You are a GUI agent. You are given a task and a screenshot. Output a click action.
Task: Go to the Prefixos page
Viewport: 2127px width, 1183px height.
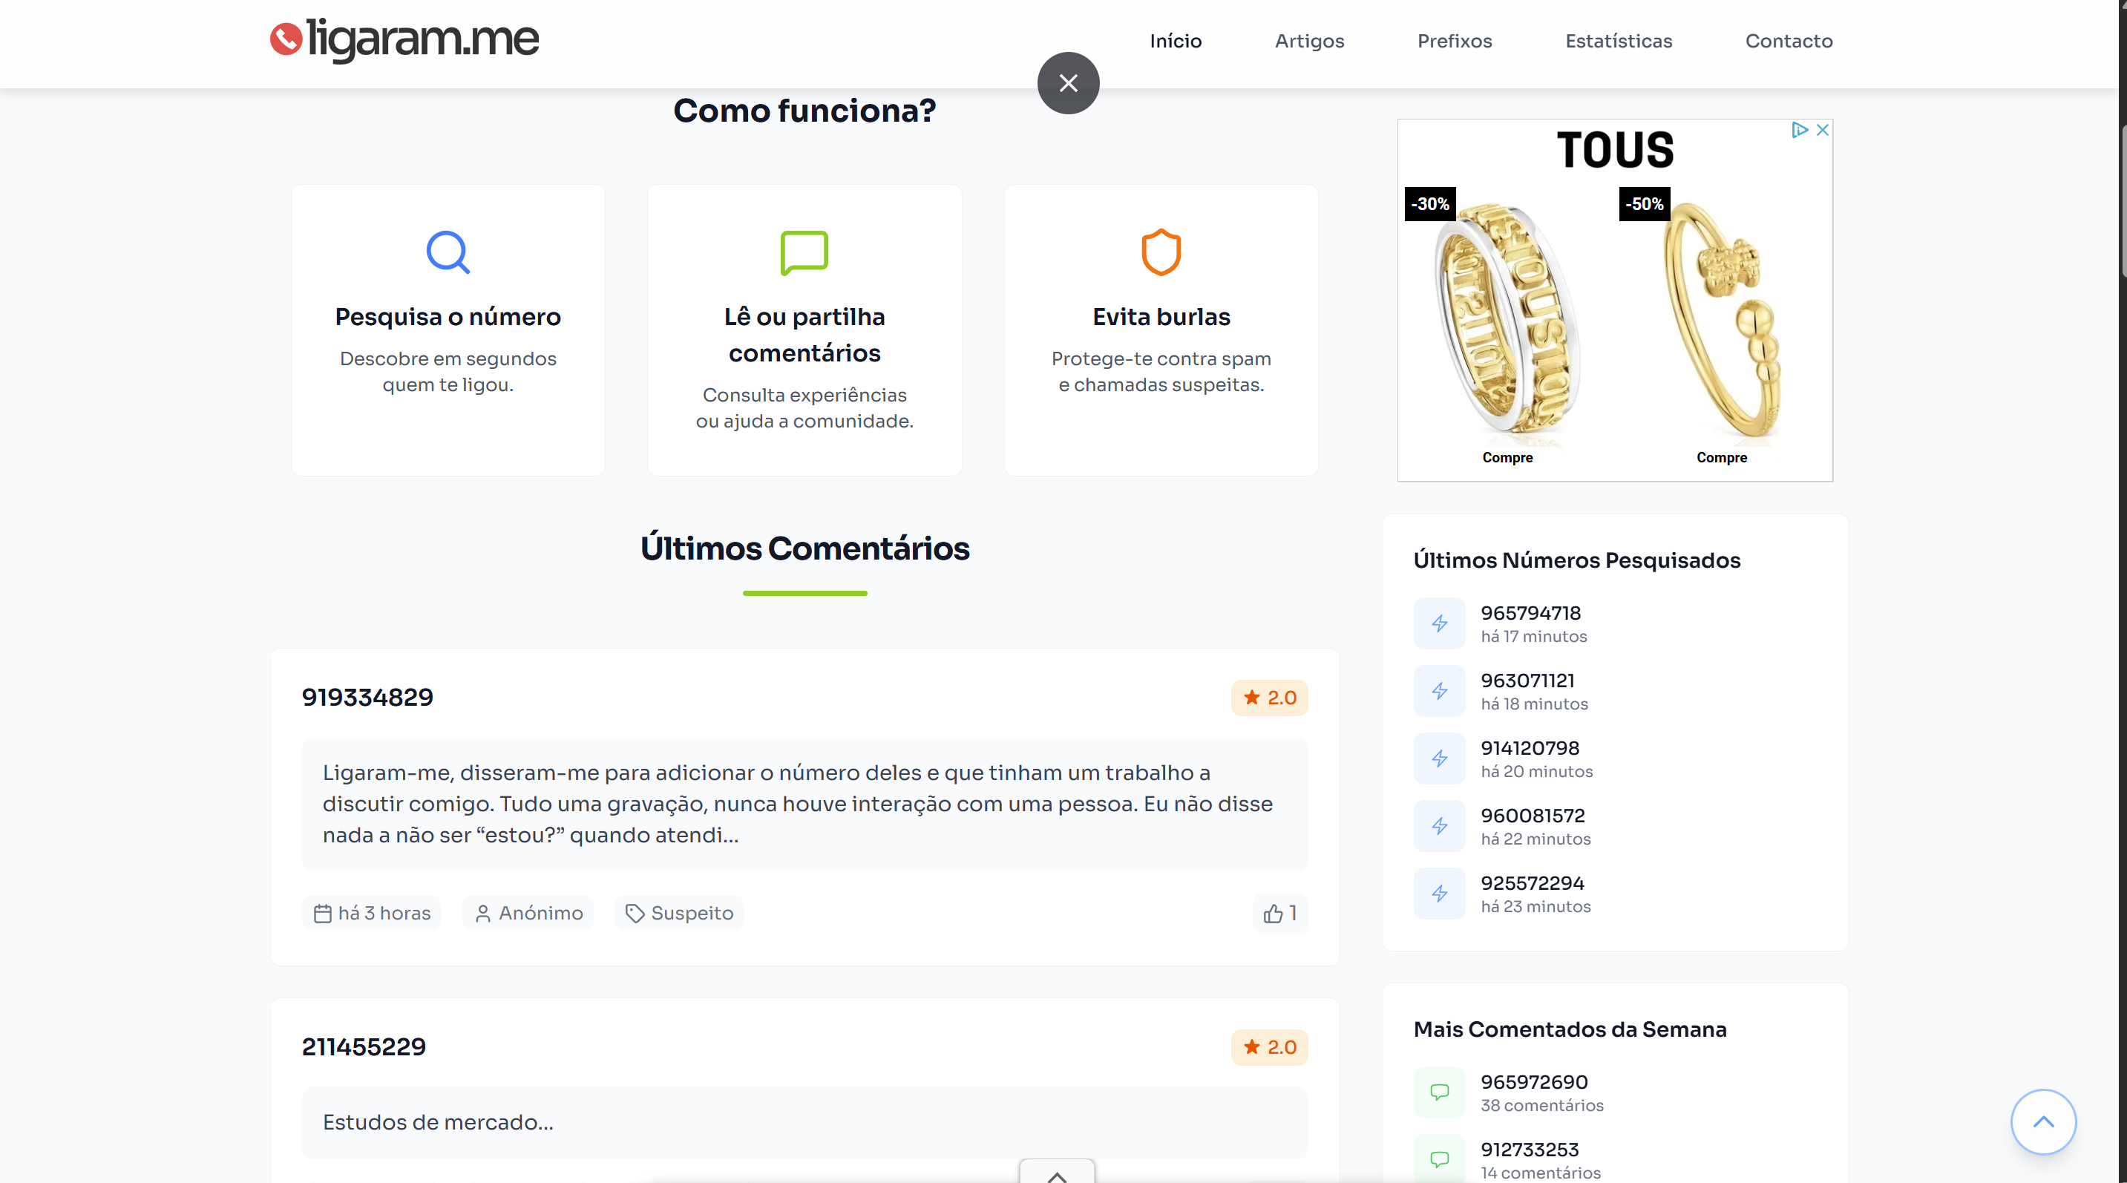[1454, 41]
